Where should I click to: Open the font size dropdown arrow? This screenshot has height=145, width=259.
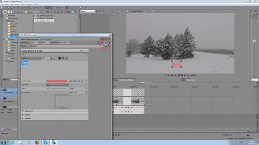(48, 58)
